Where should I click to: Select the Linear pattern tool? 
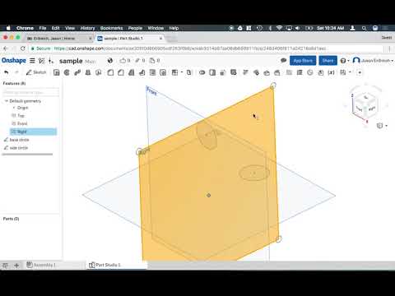coord(174,72)
